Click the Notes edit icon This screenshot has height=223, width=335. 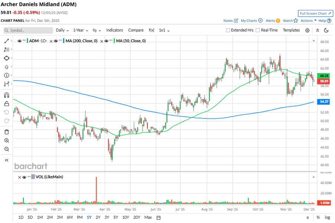coord(236,20)
